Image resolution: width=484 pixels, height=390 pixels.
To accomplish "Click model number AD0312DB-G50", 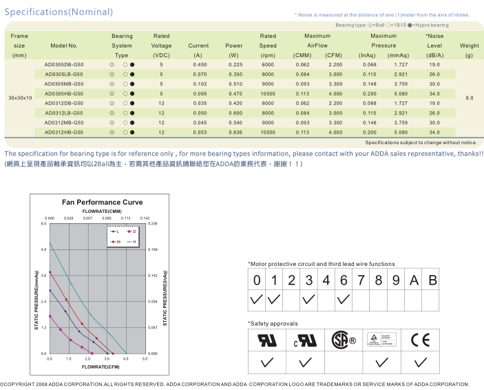I will pyautogui.click(x=64, y=103).
